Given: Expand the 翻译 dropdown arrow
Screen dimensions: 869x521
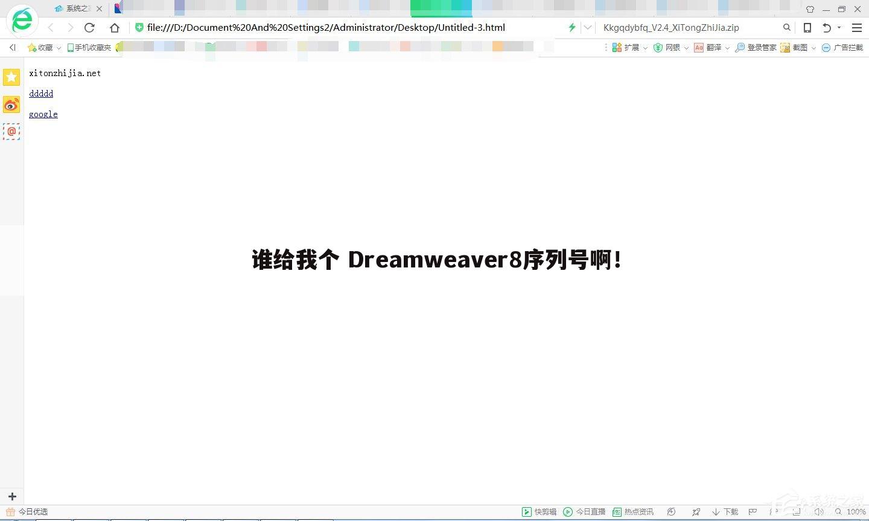Looking at the screenshot, I should (727, 48).
